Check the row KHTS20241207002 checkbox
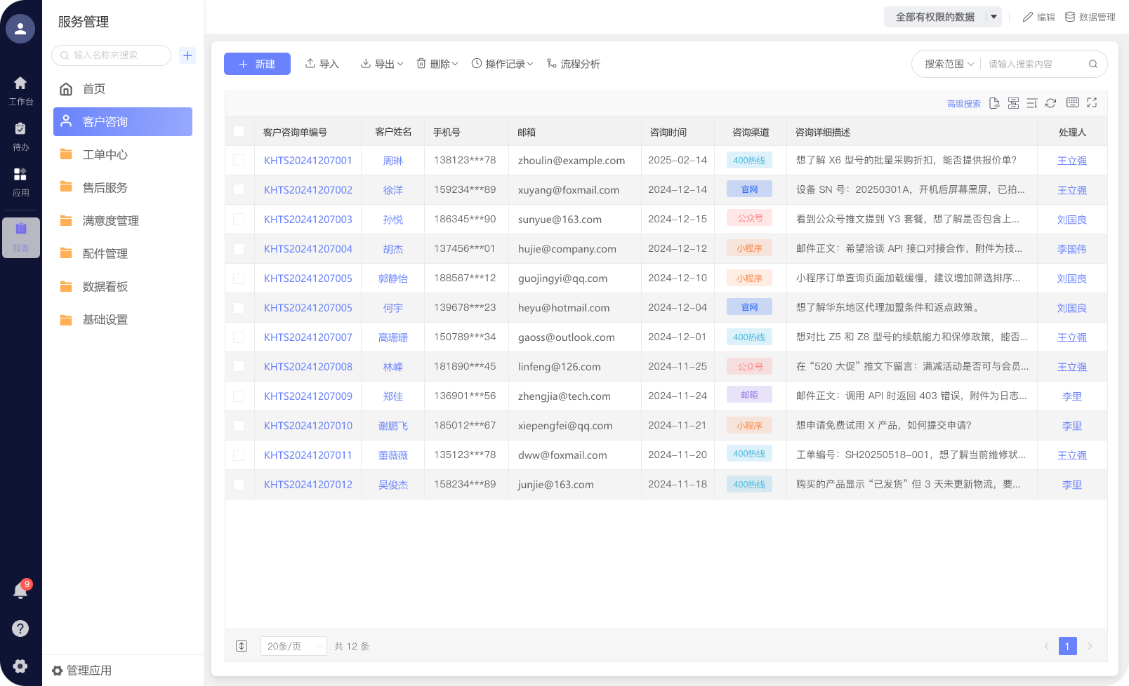 (239, 189)
